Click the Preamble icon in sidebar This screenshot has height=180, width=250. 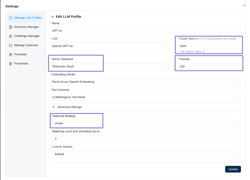coord(11,54)
